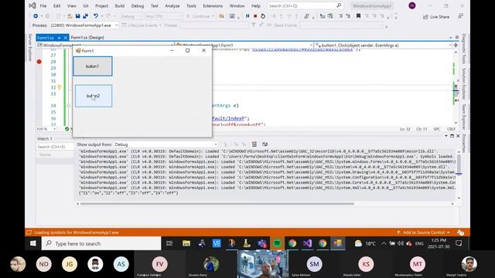
Task: Click the Visual Studio logo icon
Action: 32,5
